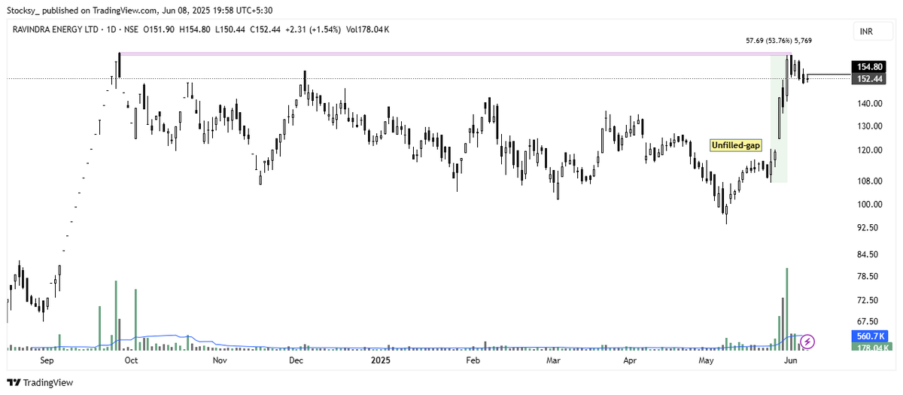Click Oct on the time axis
The height and width of the screenshot is (395, 903).
pos(132,361)
